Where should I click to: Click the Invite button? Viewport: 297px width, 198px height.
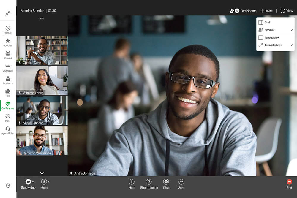tap(266, 11)
